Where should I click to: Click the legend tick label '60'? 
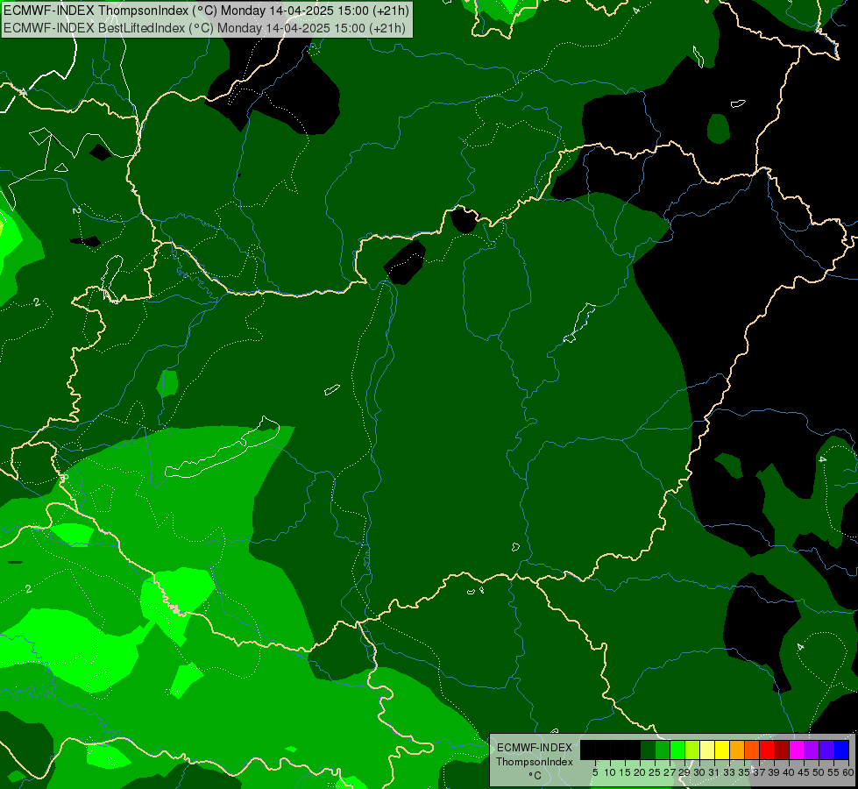click(x=848, y=772)
